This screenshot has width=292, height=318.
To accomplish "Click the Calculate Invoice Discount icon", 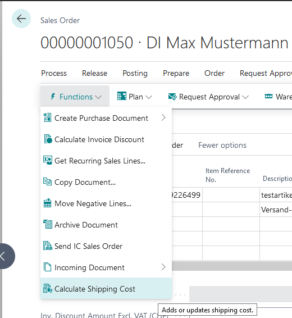I will (48, 139).
